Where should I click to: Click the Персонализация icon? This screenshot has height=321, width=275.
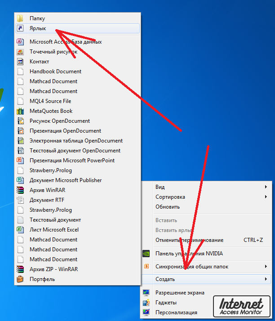(146, 312)
